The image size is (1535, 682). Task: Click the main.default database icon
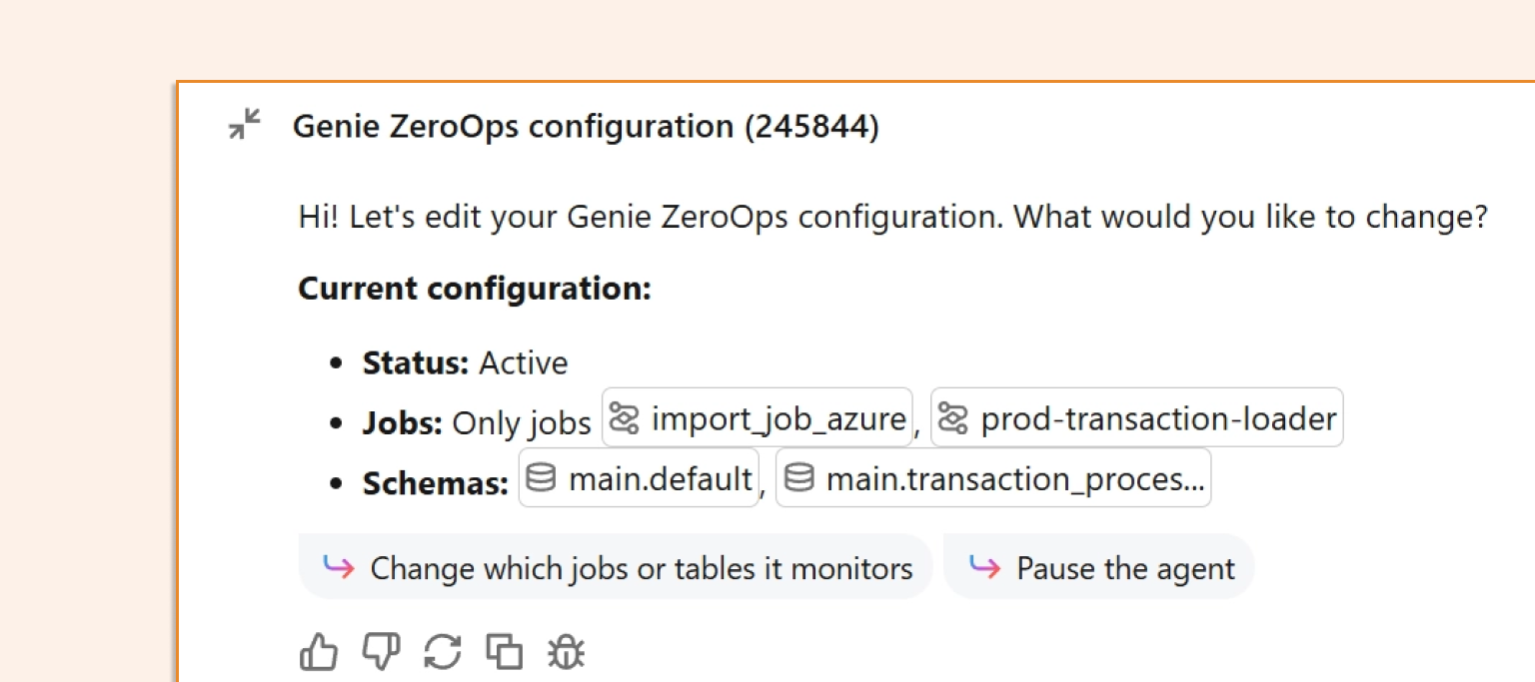point(541,478)
